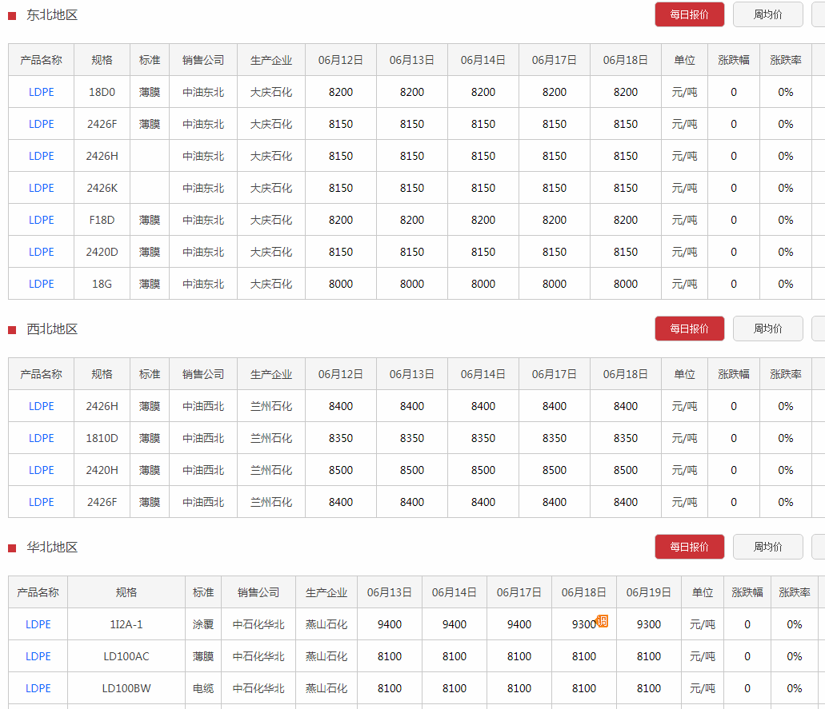Select 每日报价 tab for 华北地区
The width and height of the screenshot is (825, 709).
click(x=689, y=547)
